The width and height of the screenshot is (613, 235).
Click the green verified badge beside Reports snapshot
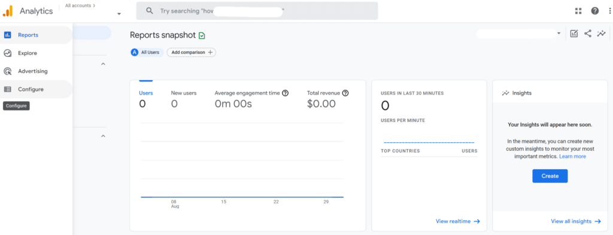202,35
